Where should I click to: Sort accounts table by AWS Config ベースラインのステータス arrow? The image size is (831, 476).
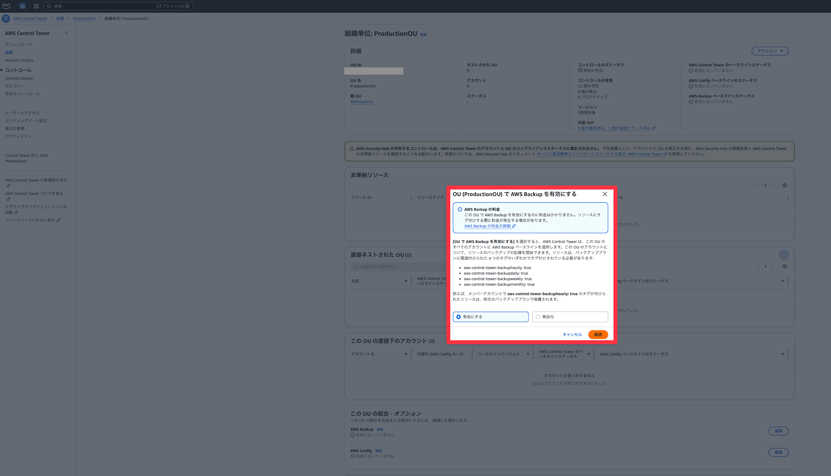[x=783, y=354]
